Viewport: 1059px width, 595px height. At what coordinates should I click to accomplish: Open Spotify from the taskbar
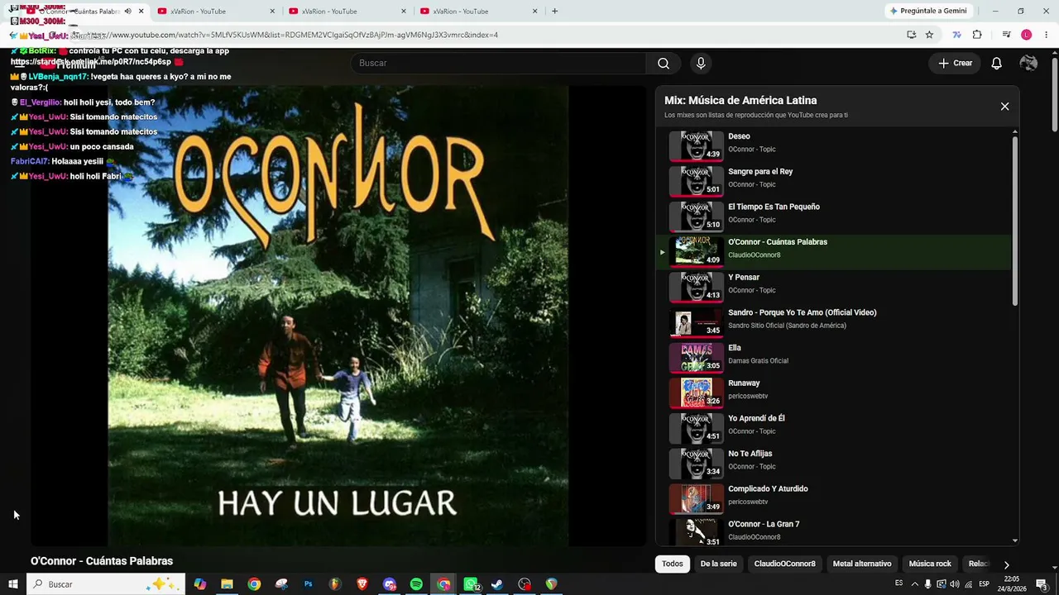(416, 584)
